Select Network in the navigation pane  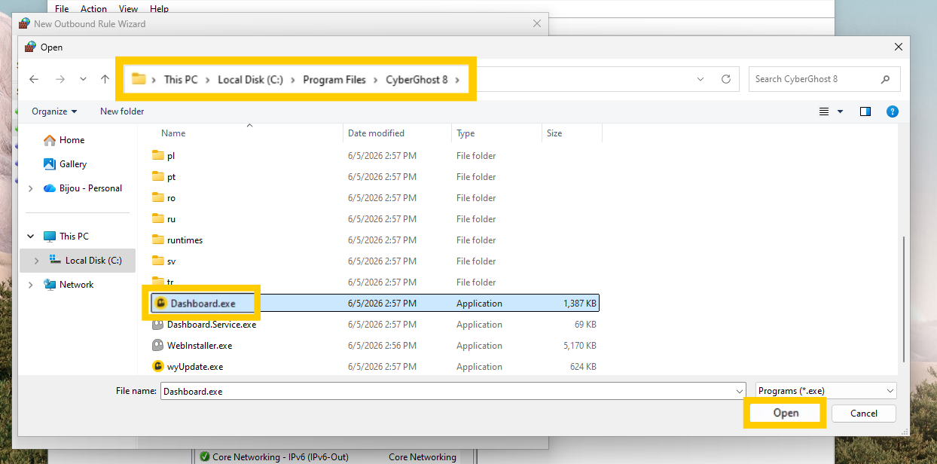(x=69, y=285)
